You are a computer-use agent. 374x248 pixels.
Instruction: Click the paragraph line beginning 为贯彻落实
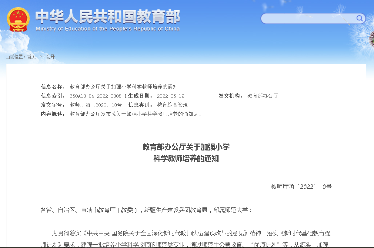(191, 233)
